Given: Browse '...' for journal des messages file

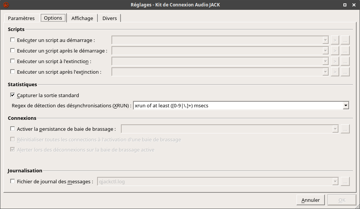Looking at the screenshot, I should (x=345, y=182).
